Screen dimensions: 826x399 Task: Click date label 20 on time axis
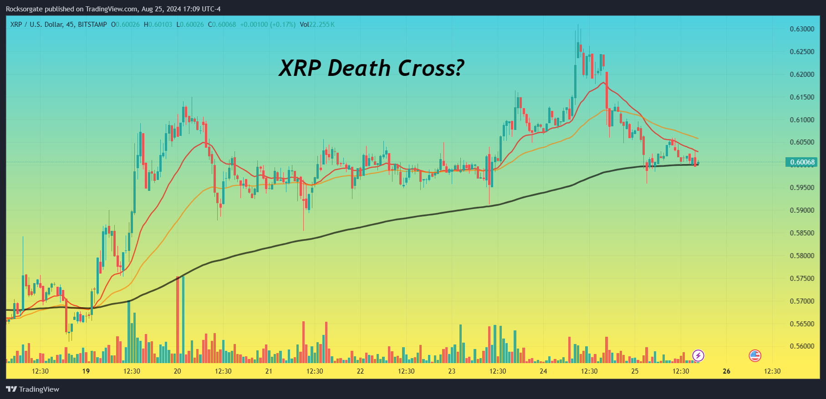click(178, 371)
